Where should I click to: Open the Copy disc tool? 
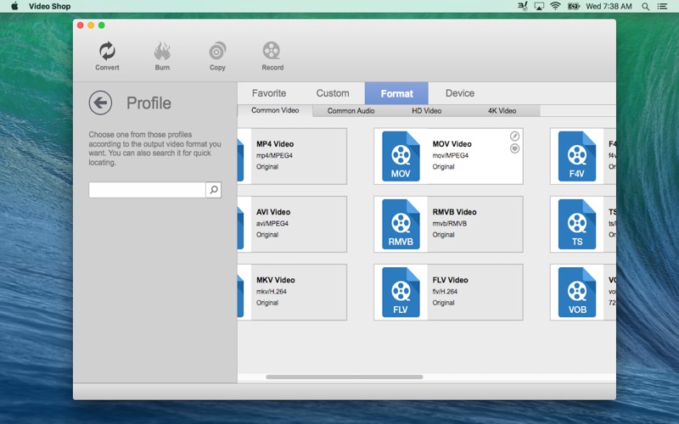point(217,56)
